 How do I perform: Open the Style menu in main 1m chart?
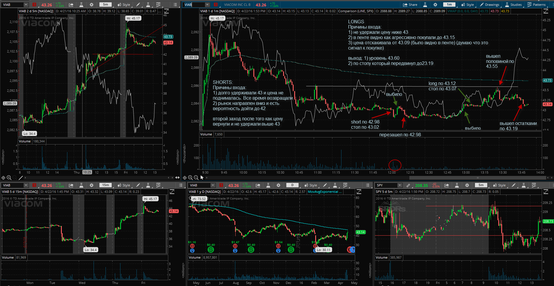point(467,5)
